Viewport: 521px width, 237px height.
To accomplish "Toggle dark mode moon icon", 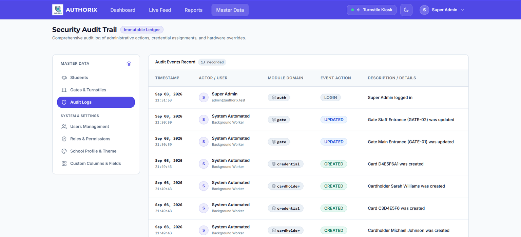I will coord(406,10).
